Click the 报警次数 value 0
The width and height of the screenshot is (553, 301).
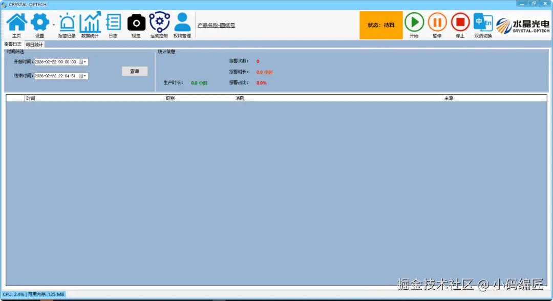[258, 61]
